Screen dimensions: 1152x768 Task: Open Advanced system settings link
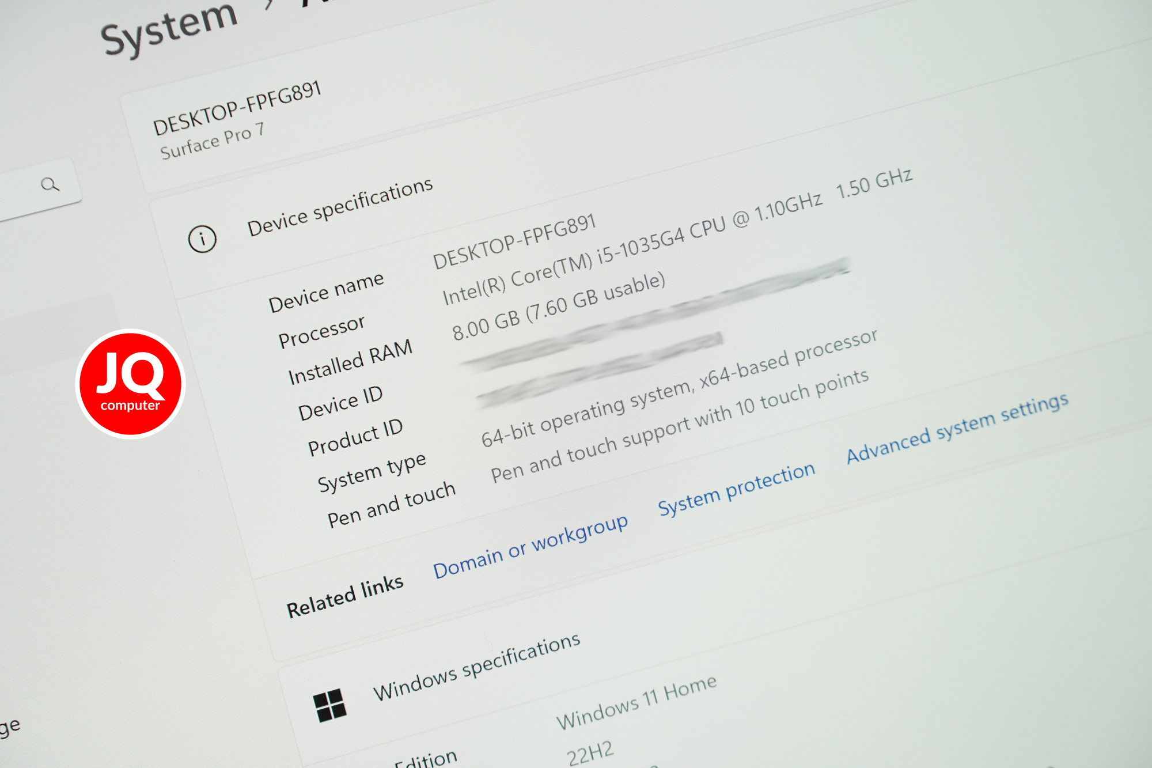coord(957,427)
